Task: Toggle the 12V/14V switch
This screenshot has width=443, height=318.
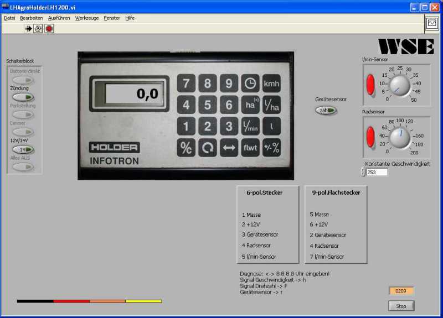Action: coord(23,149)
